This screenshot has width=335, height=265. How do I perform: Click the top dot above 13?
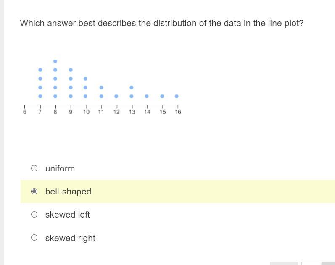pos(132,87)
